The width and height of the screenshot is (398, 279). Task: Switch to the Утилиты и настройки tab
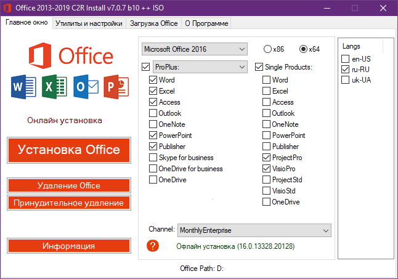tap(89, 23)
